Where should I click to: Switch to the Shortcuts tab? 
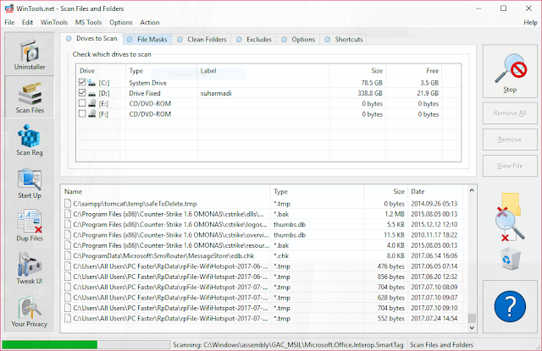(344, 40)
